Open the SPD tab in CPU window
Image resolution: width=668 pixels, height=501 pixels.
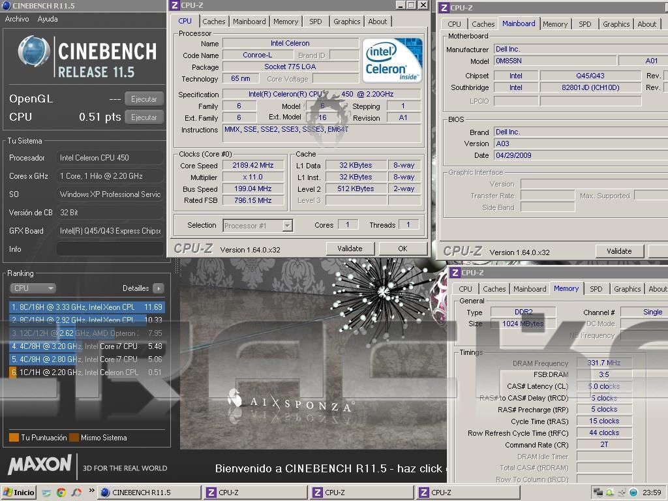(x=316, y=22)
